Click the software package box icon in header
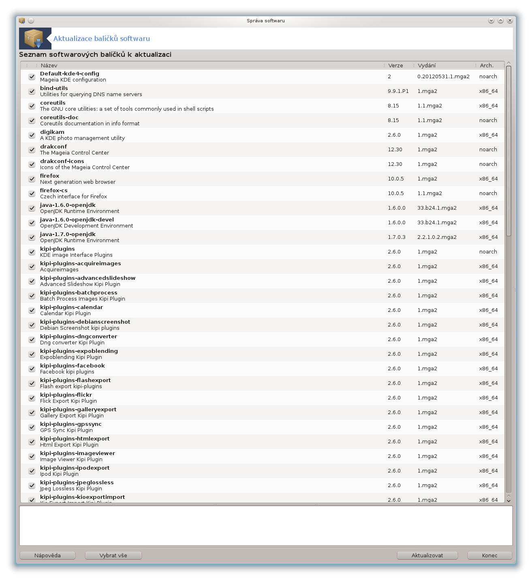This screenshot has width=532, height=580. click(35, 39)
